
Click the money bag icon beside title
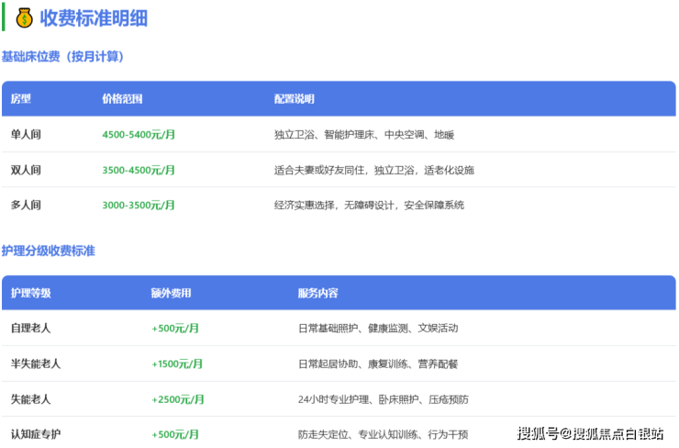[x=24, y=17]
